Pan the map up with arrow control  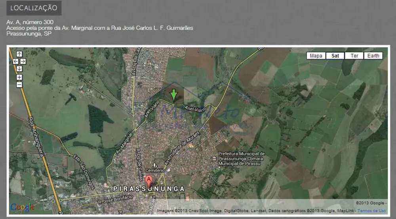(x=19, y=54)
